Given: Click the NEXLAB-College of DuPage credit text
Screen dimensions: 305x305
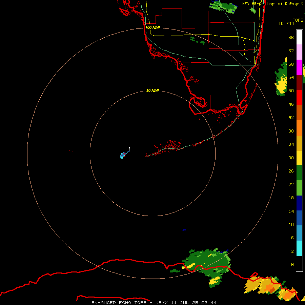Looking at the screenshot, I should click(272, 4).
